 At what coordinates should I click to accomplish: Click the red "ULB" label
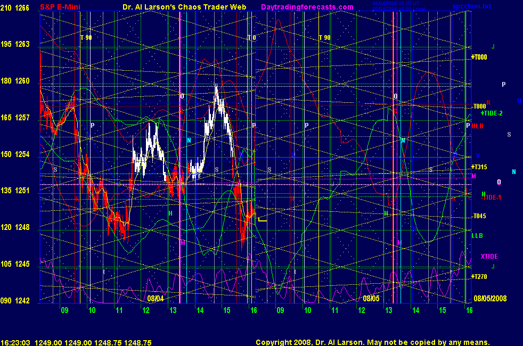[478, 126]
